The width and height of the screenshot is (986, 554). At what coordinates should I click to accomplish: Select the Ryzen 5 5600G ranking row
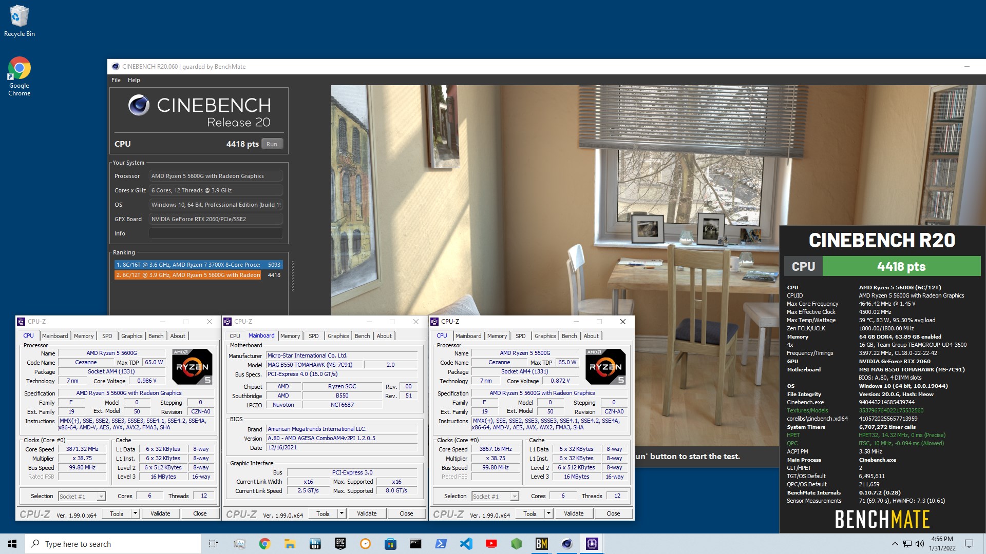tap(198, 275)
